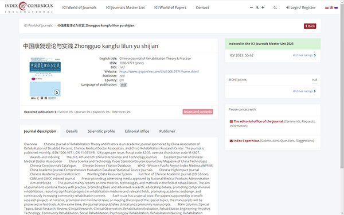Click the journal cover thumbnail image
The height and width of the screenshot is (215, 344).
coord(45,78)
